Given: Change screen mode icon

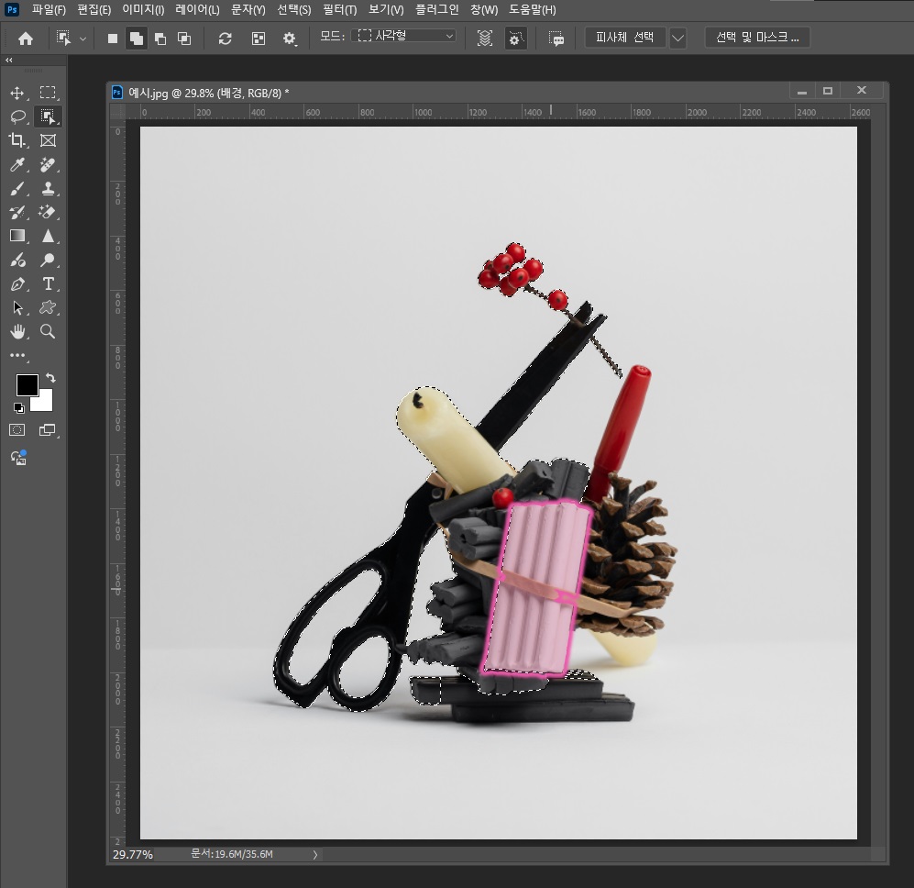Looking at the screenshot, I should tap(48, 430).
